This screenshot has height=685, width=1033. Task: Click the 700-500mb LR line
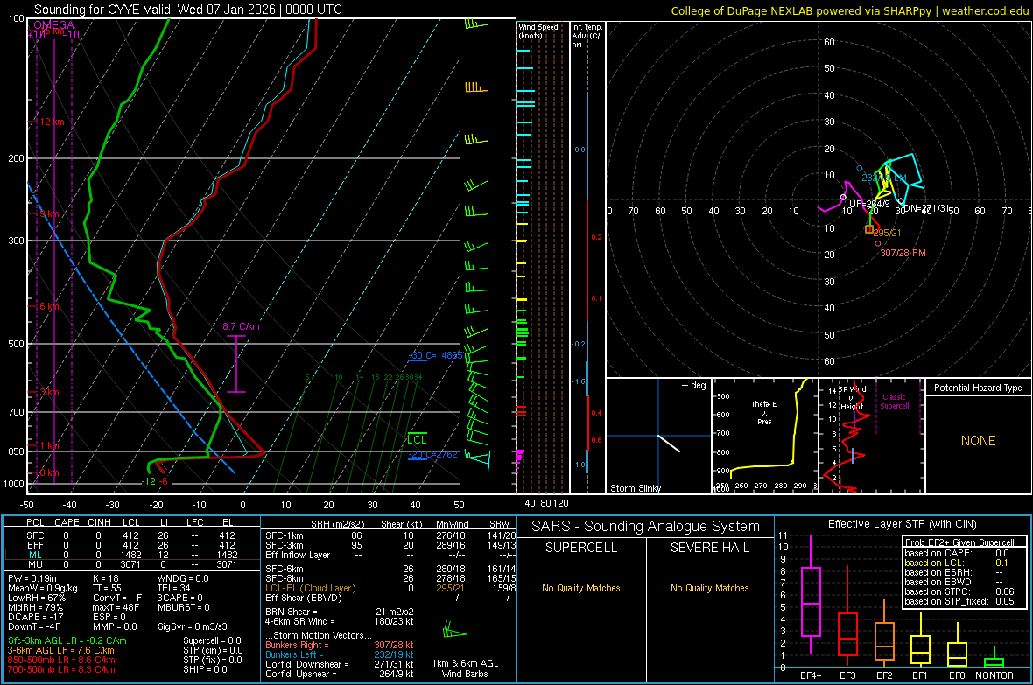(x=61, y=669)
